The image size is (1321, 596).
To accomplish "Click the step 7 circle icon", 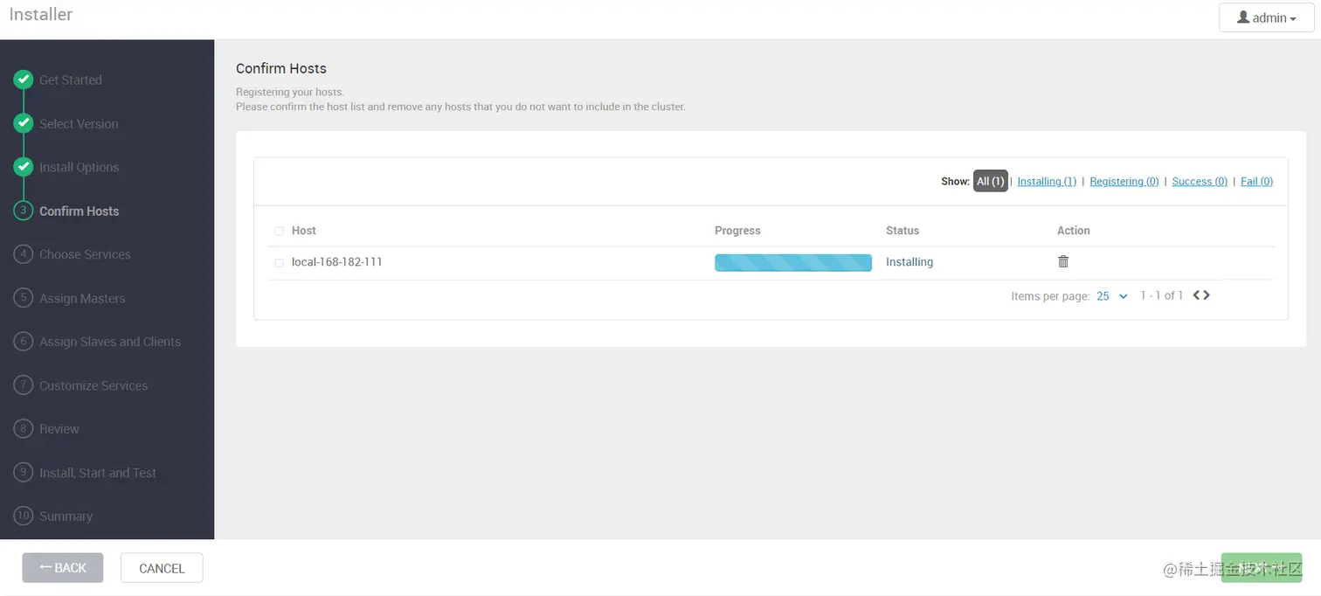I will coord(24,385).
